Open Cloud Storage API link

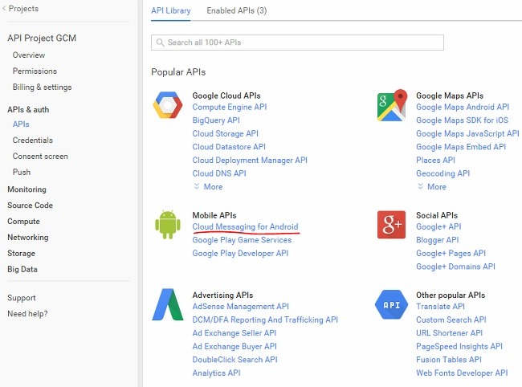(226, 134)
